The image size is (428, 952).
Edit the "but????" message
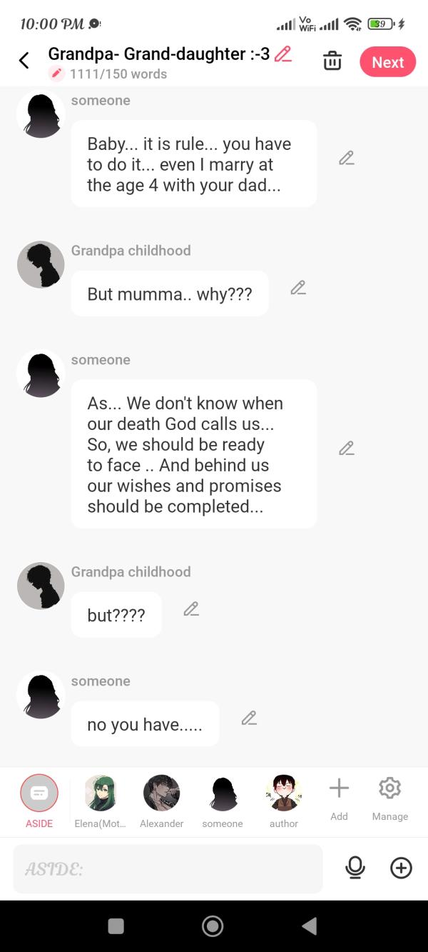pos(191,609)
